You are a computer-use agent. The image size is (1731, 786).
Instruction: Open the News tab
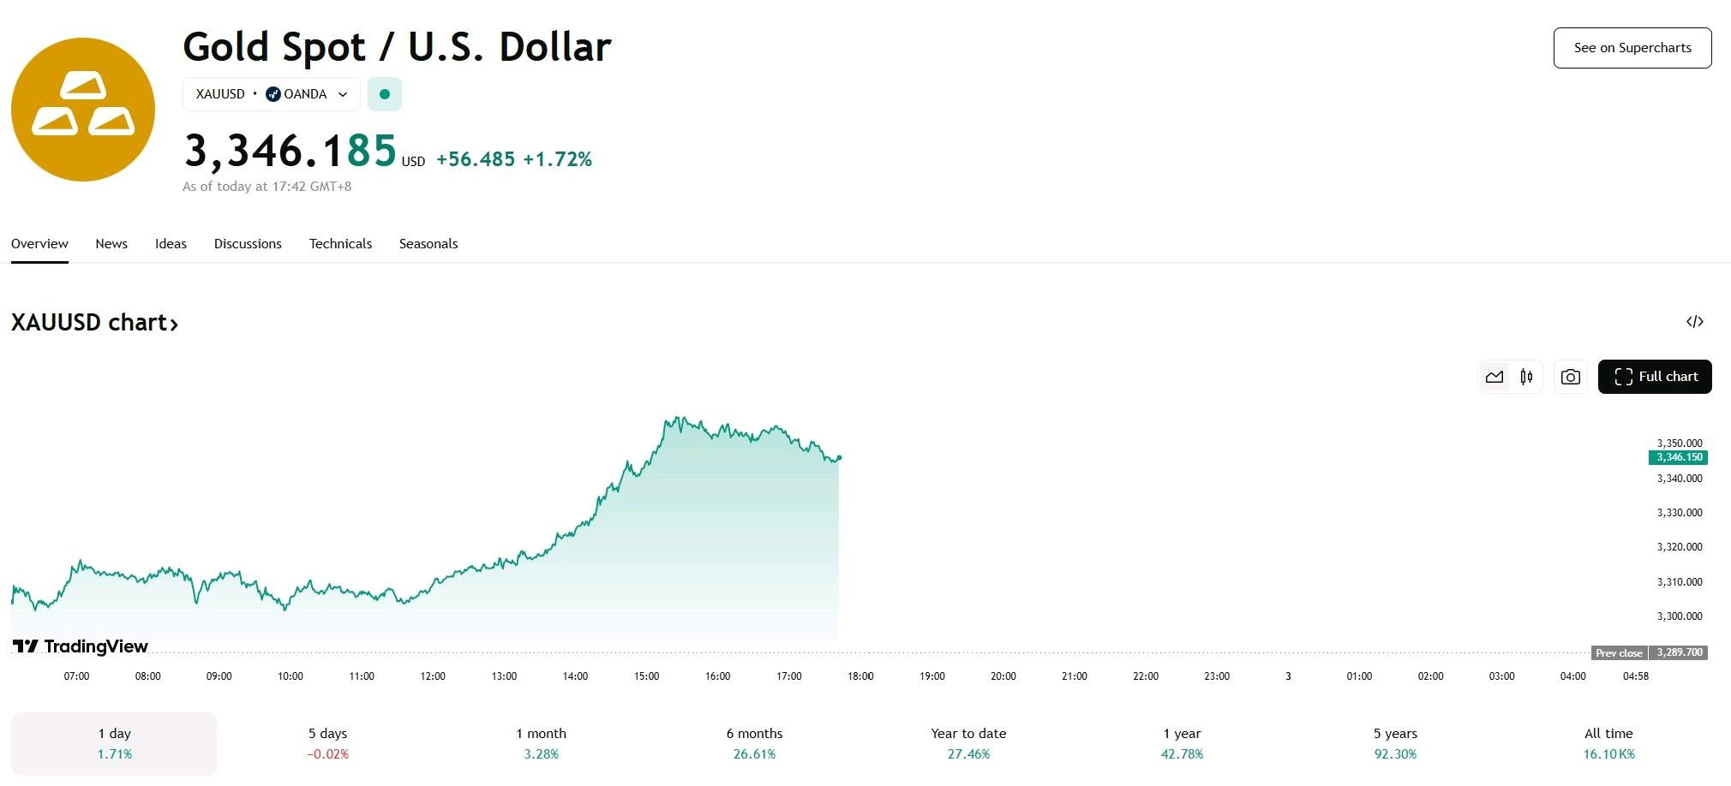tap(111, 244)
